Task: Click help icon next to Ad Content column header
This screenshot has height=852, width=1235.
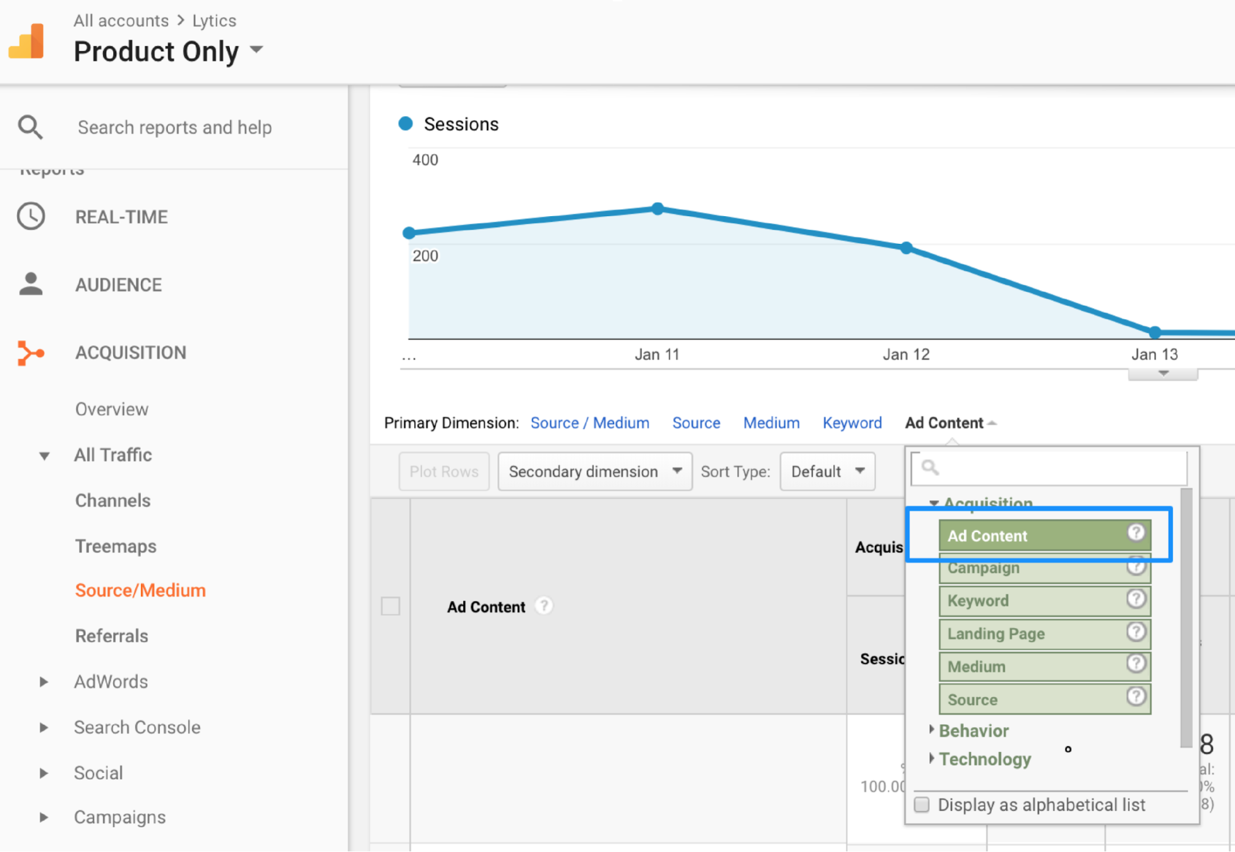Action: point(544,606)
